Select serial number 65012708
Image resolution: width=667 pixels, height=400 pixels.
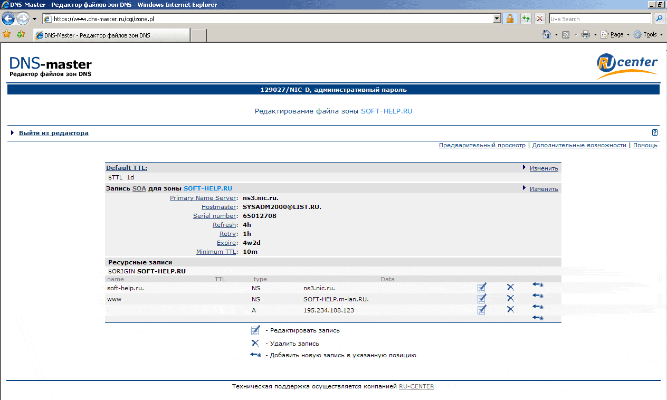(260, 216)
